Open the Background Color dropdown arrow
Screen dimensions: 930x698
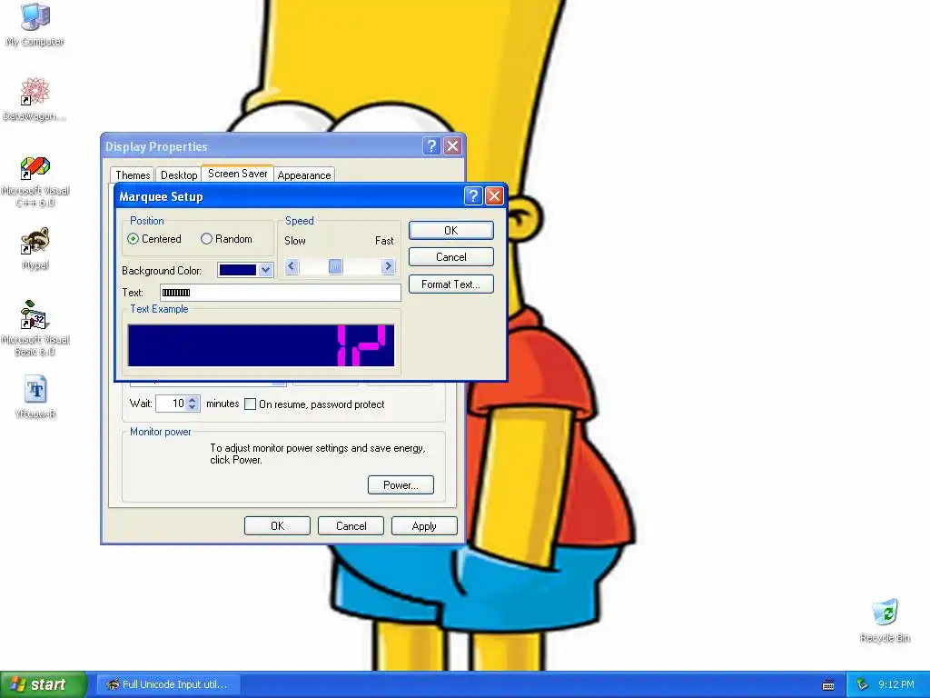tap(266, 270)
